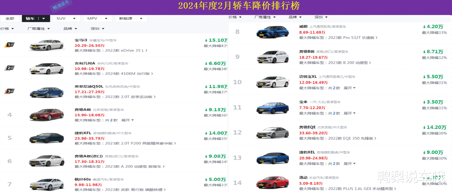
Task: Open the 2023款 A 200 动感型 掀背车 link
Action: coord(135,167)
